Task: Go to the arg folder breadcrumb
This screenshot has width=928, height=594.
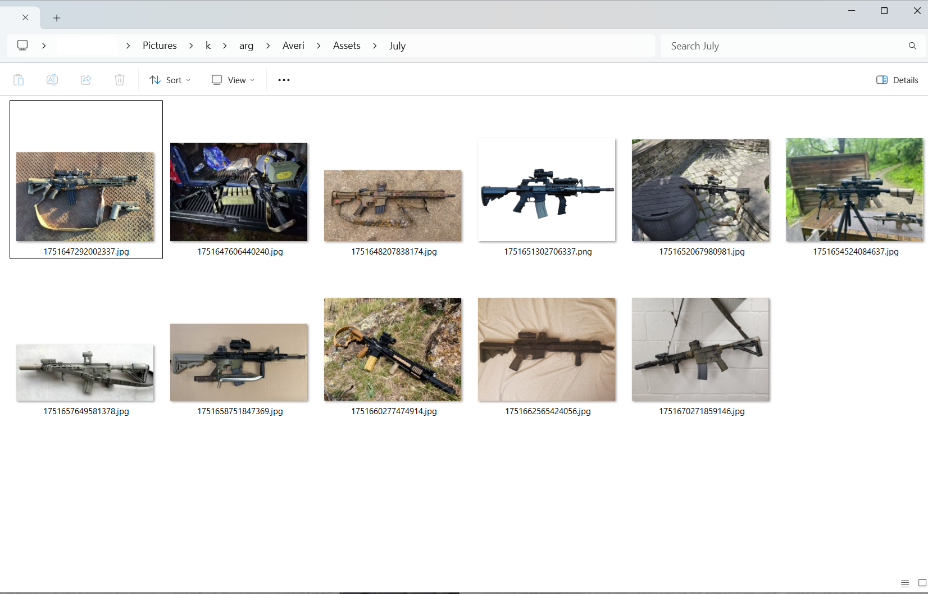Action: click(246, 46)
